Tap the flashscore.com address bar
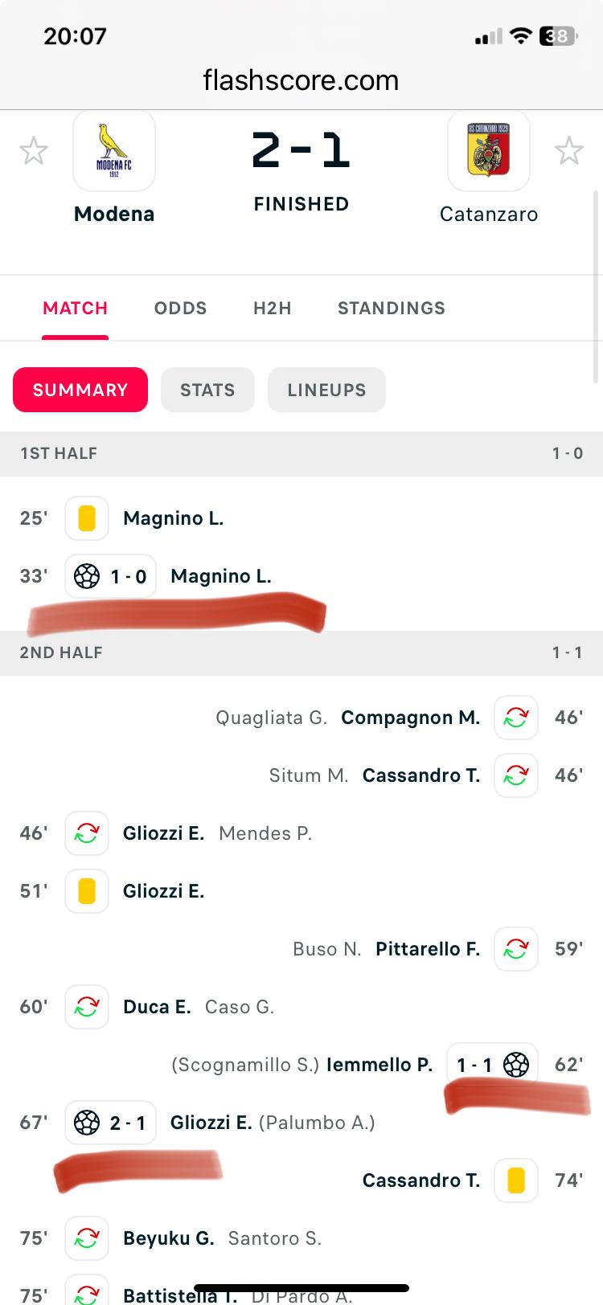Image resolution: width=603 pixels, height=1305 pixels. coord(301,80)
